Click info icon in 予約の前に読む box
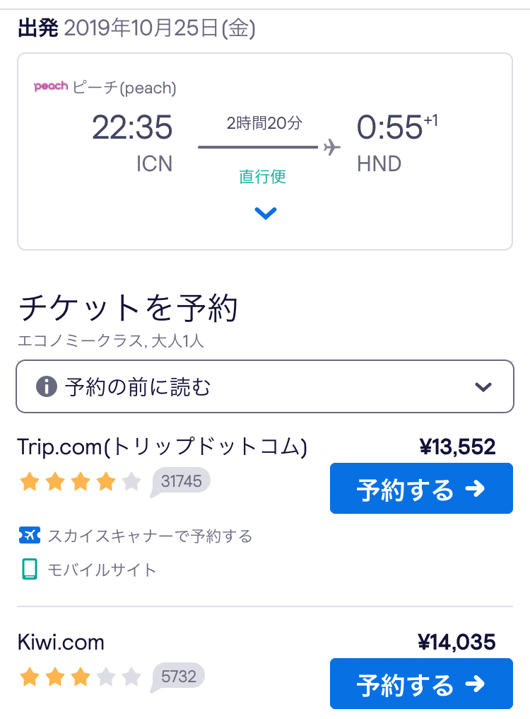The image size is (530, 719). [x=46, y=386]
